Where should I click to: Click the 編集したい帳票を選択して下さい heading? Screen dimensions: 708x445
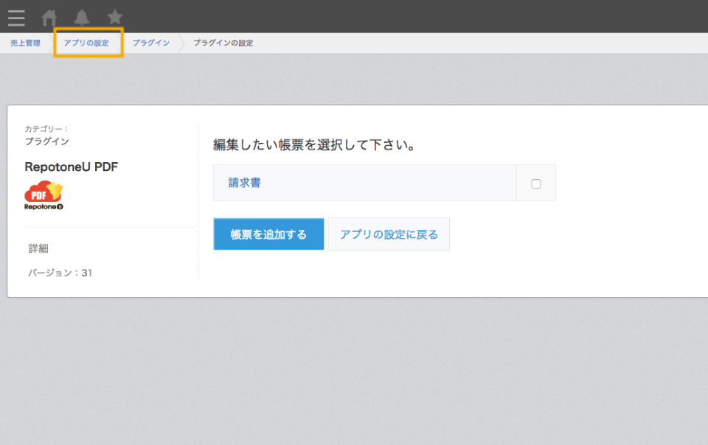[x=314, y=144]
